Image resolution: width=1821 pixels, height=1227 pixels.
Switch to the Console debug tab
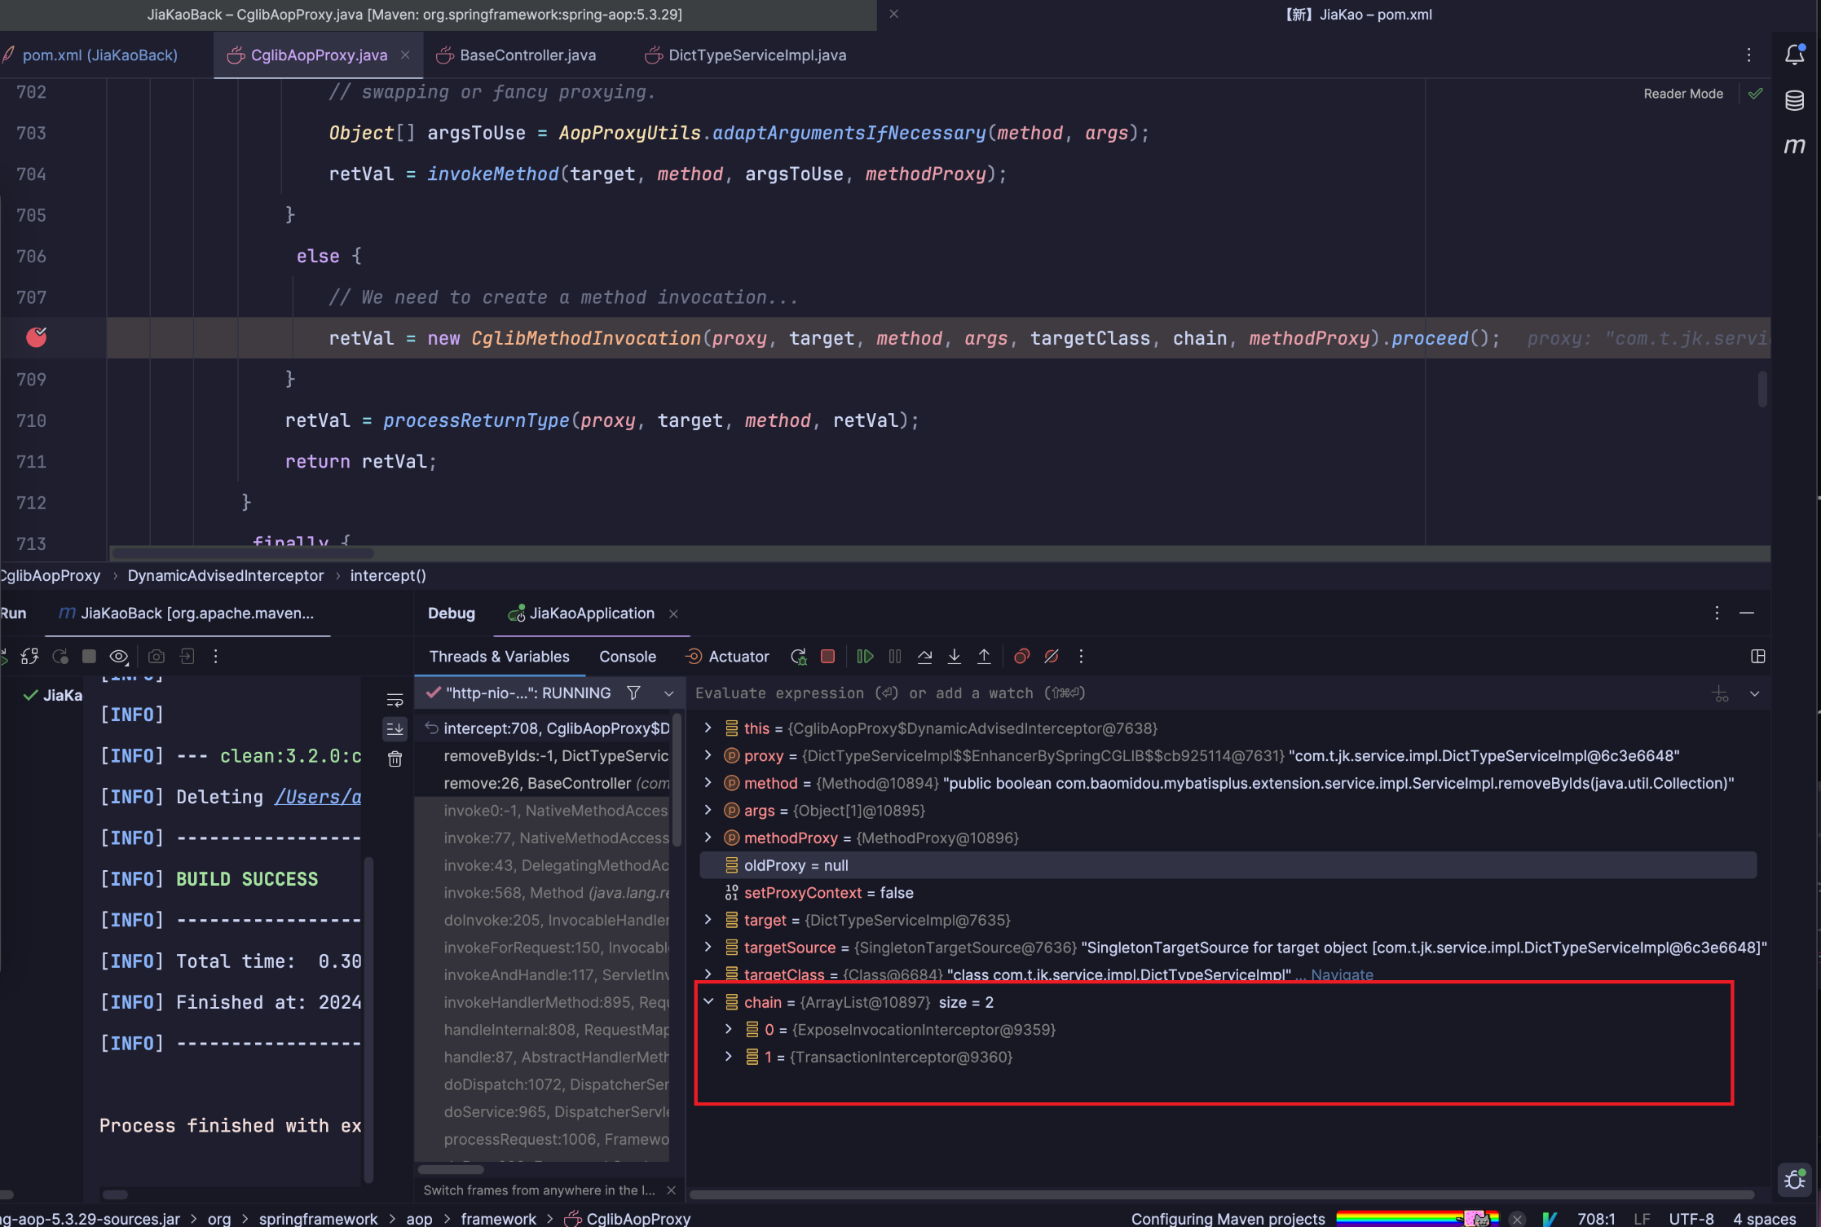coord(627,657)
